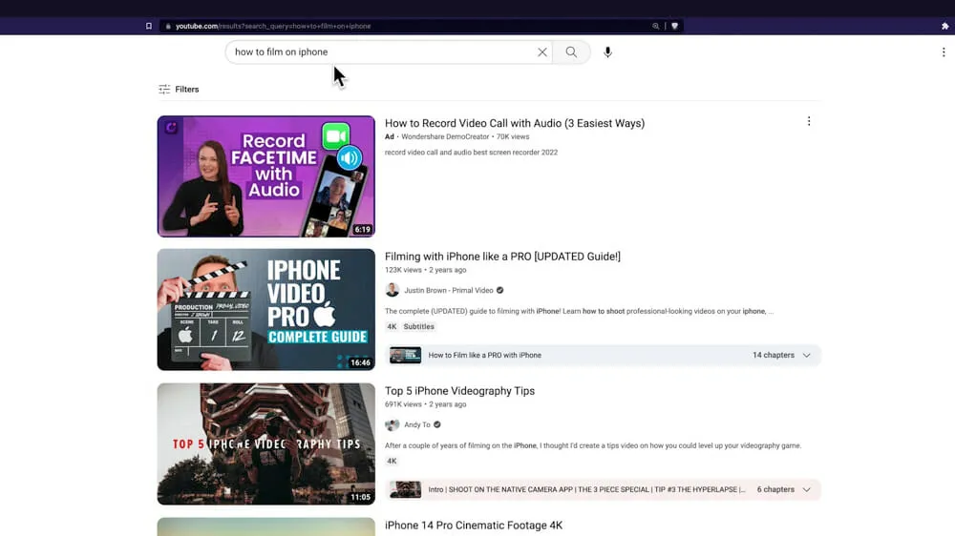Open the 'Top 5 iPhone Videography Tips' title

click(459, 391)
